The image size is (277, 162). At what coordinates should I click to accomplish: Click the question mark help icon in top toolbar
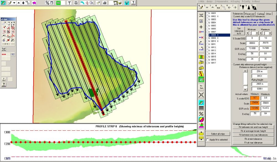pyautogui.click(x=134, y=3)
